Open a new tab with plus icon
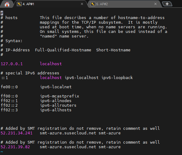 point(167,4)
